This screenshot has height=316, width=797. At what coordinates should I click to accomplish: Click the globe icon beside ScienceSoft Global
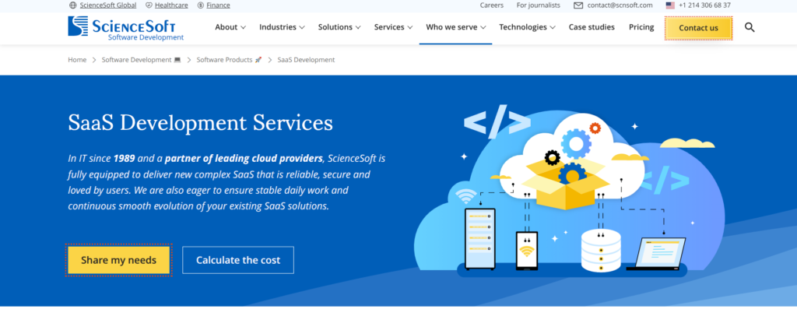click(x=72, y=5)
